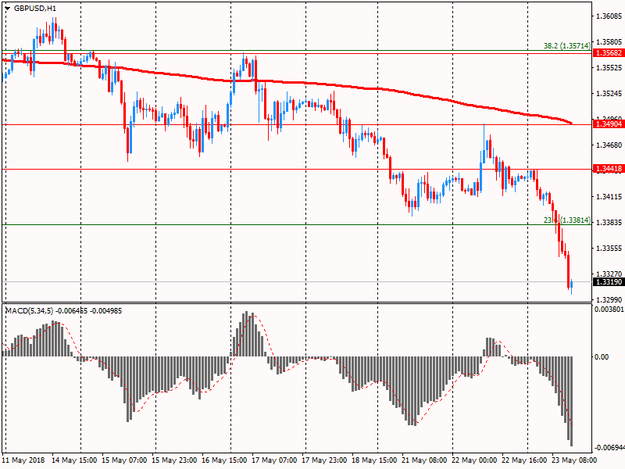
Task: Click the 22 May 00:00 time label
Action: (474, 460)
